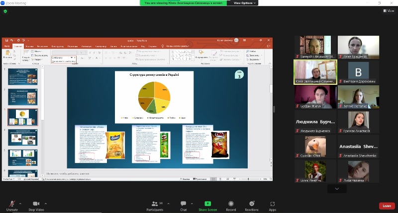The image size is (398, 213).
Task: Select the highlighted active speaker video tile
Action: 315,72
